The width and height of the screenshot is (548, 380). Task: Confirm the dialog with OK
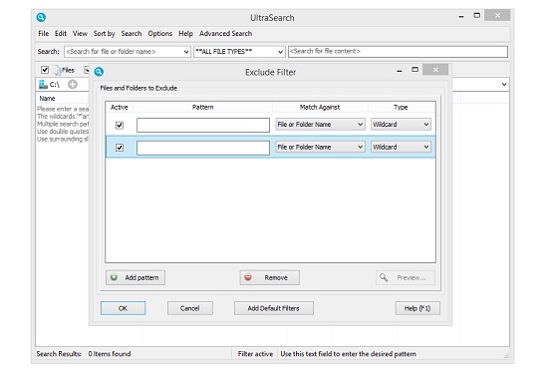pyautogui.click(x=123, y=308)
